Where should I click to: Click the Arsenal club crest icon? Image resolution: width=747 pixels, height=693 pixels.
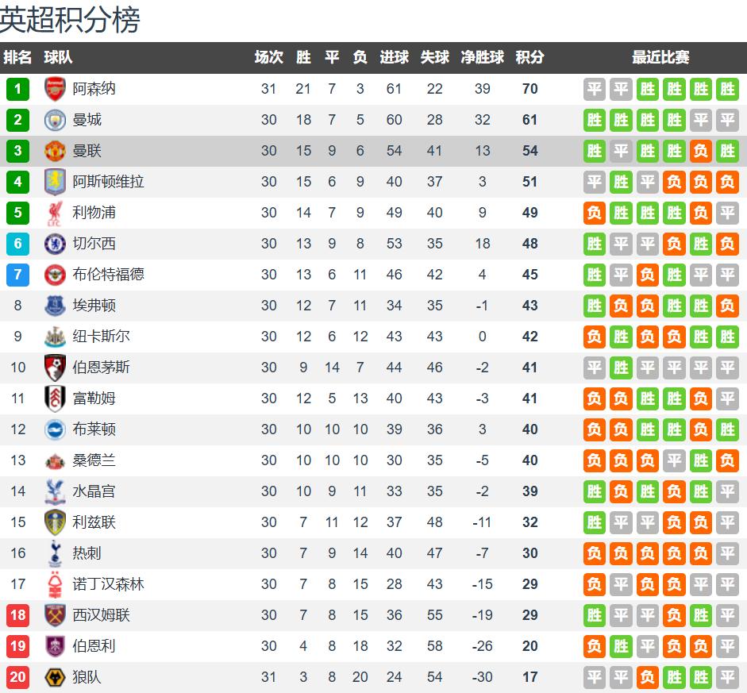[55, 89]
